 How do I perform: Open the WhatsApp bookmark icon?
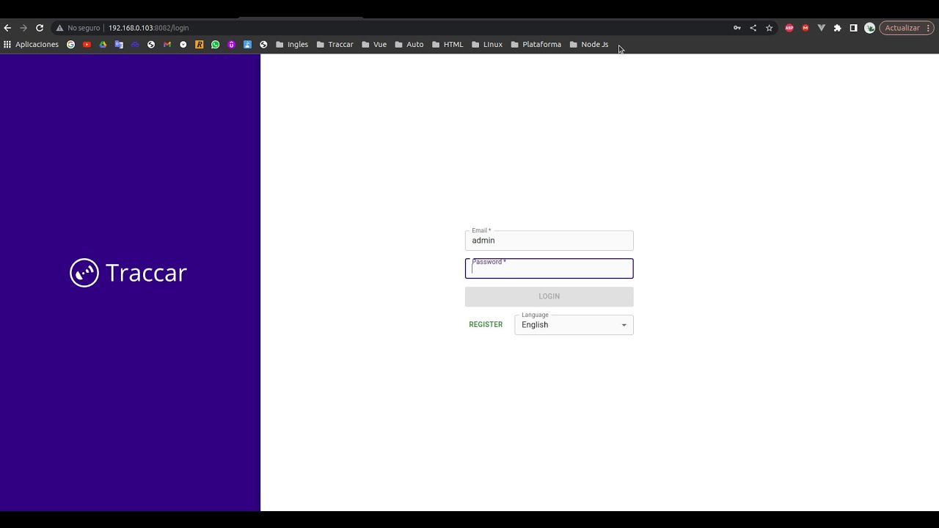[216, 45]
